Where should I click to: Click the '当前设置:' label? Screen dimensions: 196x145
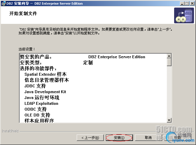point(27,49)
